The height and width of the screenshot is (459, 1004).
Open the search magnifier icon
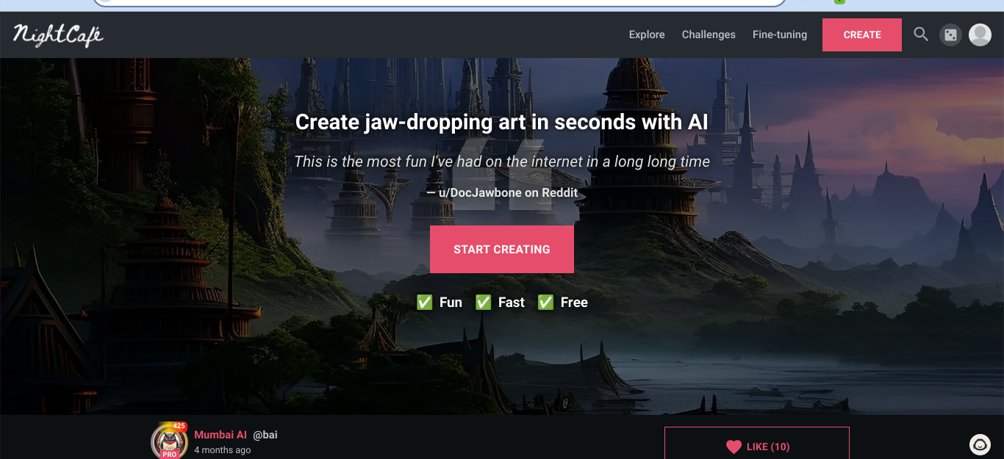pyautogui.click(x=921, y=35)
